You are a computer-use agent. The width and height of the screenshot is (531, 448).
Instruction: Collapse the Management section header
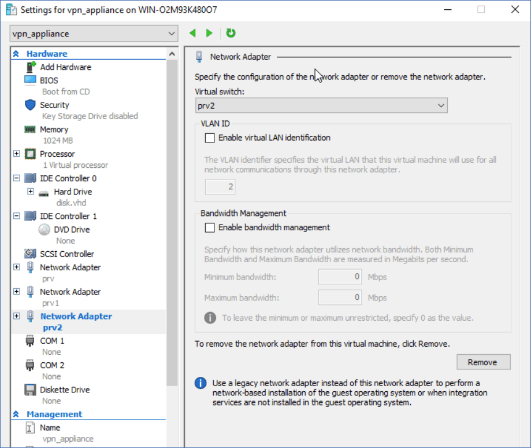click(x=16, y=414)
